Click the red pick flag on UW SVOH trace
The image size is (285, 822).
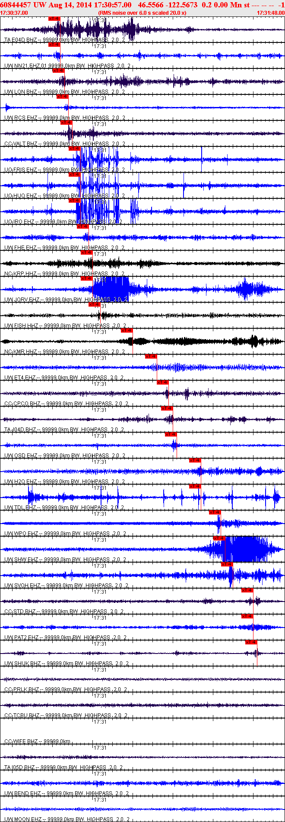click(x=227, y=564)
